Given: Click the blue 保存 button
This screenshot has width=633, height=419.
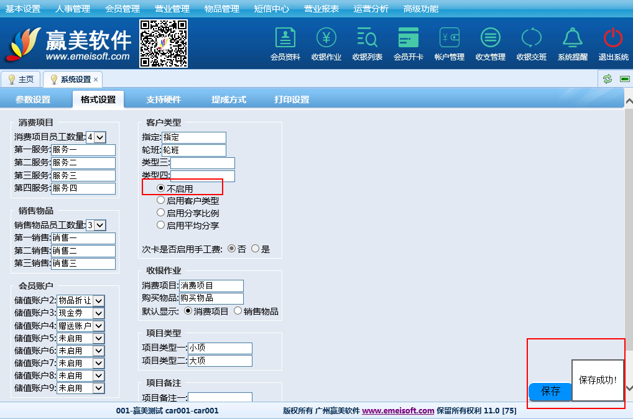Looking at the screenshot, I should pos(550,392).
